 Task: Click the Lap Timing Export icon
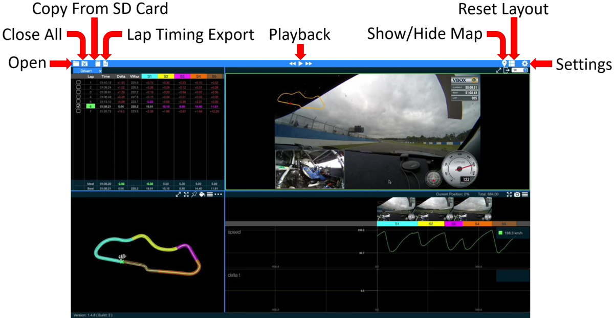[105, 63]
